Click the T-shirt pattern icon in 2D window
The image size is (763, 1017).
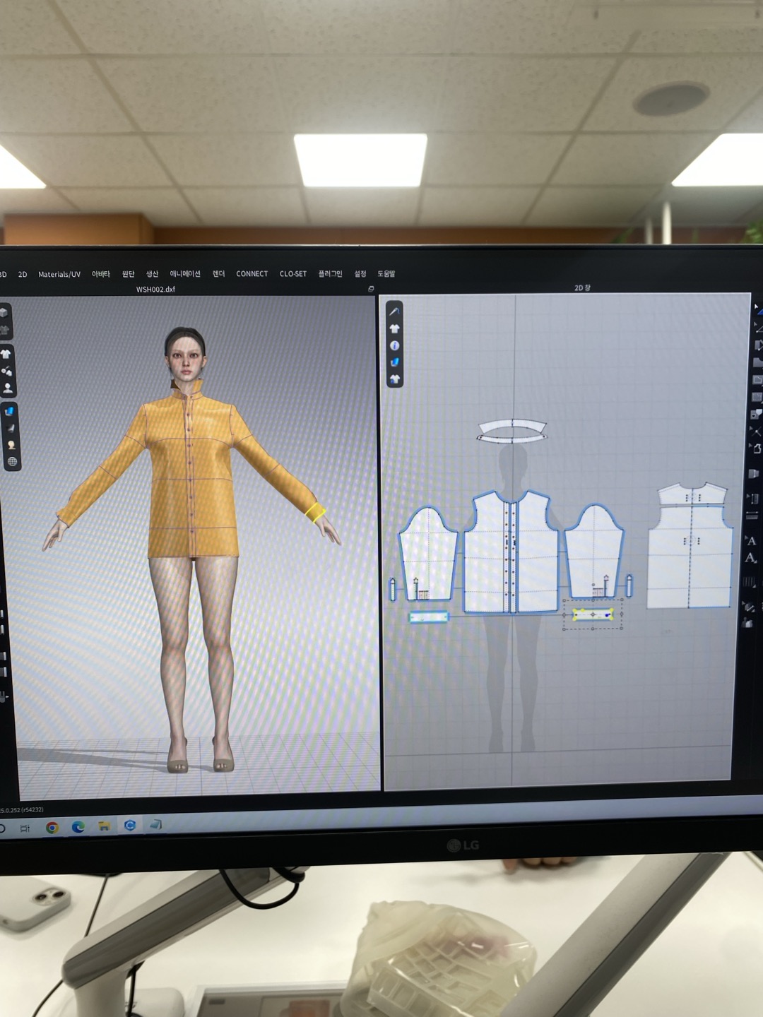(x=395, y=328)
